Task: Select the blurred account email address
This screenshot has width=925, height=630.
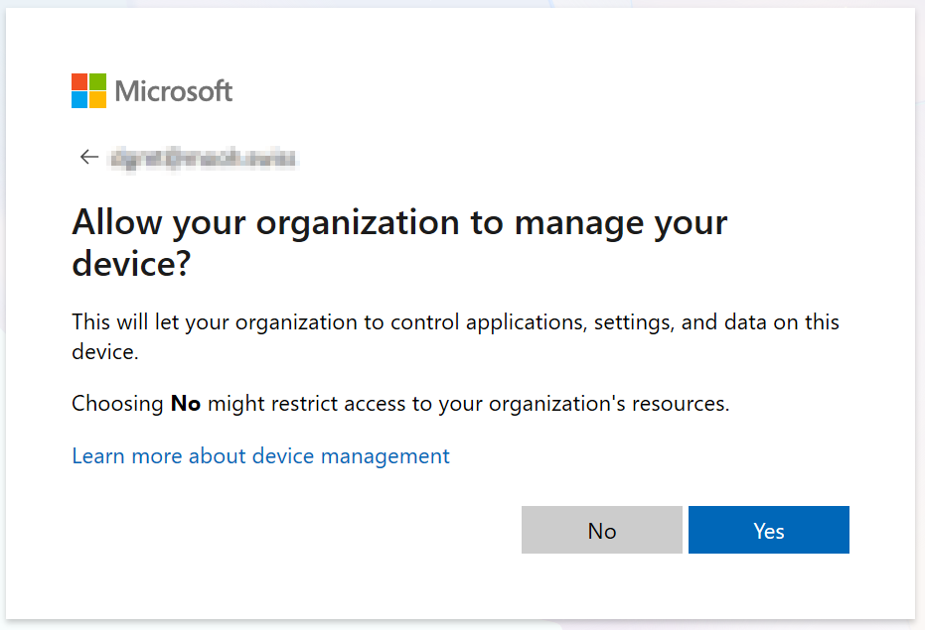Action: pyautogui.click(x=205, y=158)
